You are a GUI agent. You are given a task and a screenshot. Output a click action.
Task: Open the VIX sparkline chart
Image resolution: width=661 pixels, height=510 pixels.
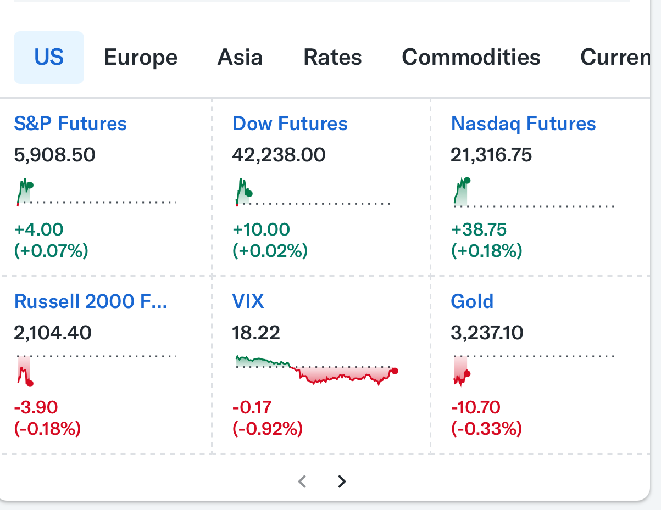[x=316, y=369]
